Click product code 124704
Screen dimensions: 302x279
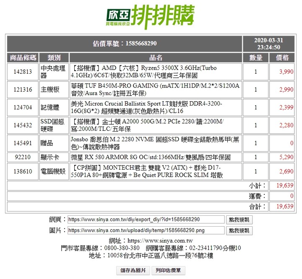[x=23, y=107]
